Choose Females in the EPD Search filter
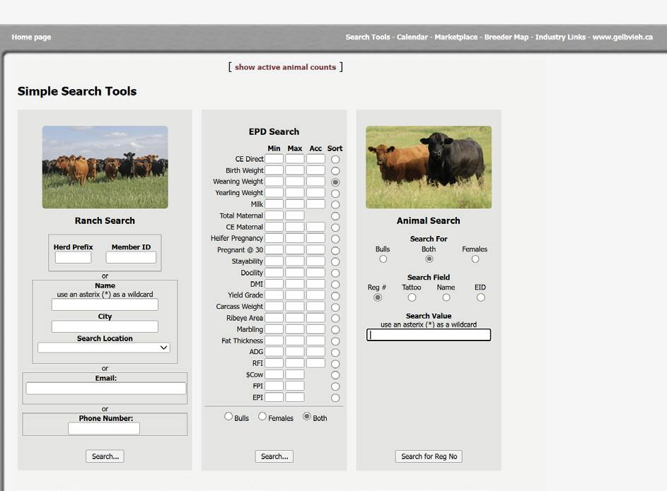Image resolution: width=667 pixels, height=491 pixels. (x=262, y=416)
